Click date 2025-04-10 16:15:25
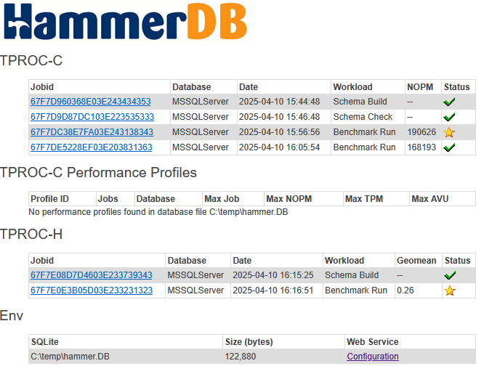The width and height of the screenshot is (492, 374). click(273, 275)
